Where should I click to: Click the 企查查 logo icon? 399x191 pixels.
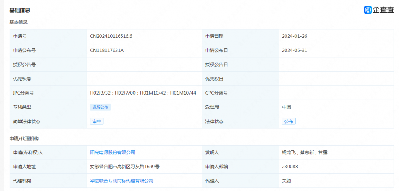(x=368, y=10)
